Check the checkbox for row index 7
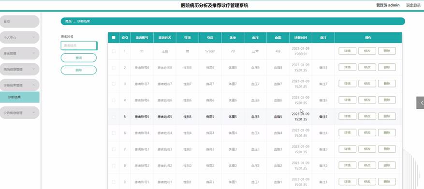 pos(114,149)
